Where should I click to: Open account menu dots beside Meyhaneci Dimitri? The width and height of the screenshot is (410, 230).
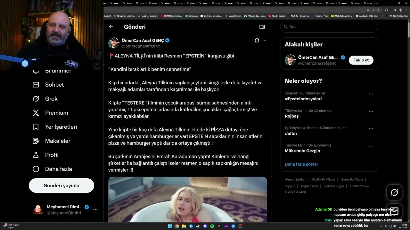click(x=95, y=210)
